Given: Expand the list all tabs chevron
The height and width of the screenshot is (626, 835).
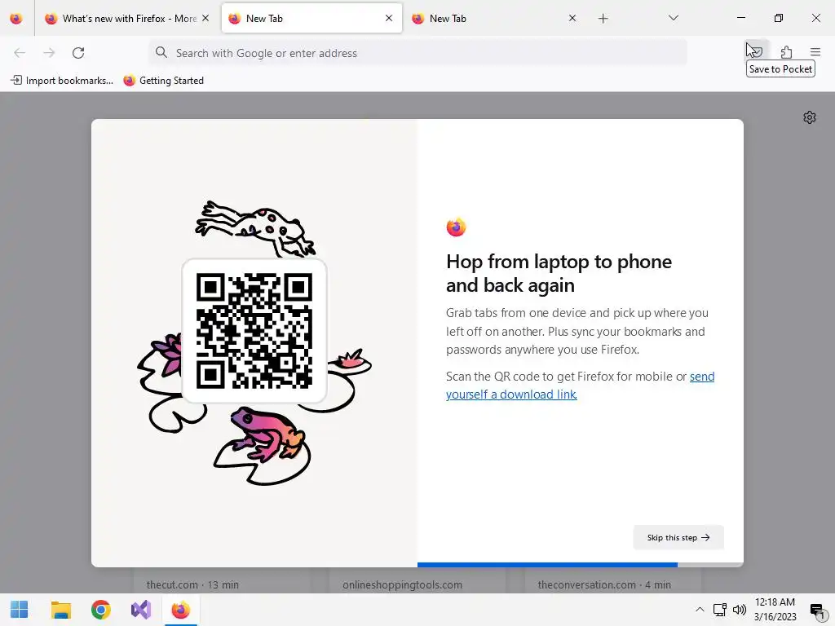Looking at the screenshot, I should point(673,18).
